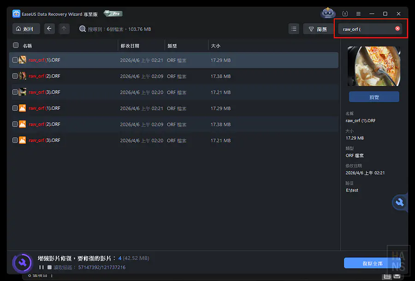Screen dimensions: 415x281
Task: Check the box for first raw_orf (3).ORF
Action: 15,92
